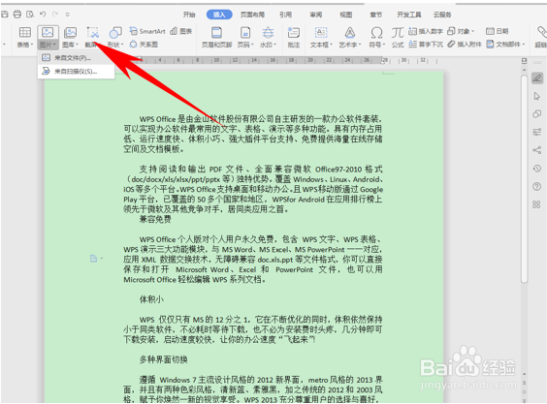The width and height of the screenshot is (547, 404).
Task: Click 页眉和页脚 icon
Action: click(216, 32)
